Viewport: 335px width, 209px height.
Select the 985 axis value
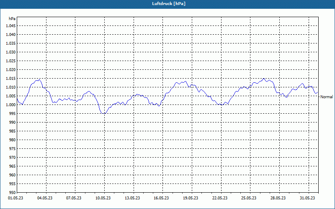(x=13, y=131)
